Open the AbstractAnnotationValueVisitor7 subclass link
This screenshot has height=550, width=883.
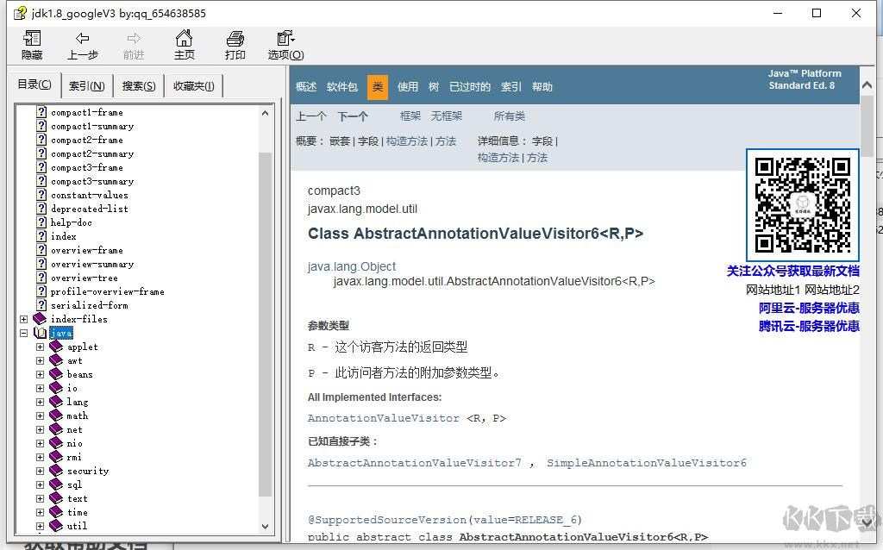(415, 463)
